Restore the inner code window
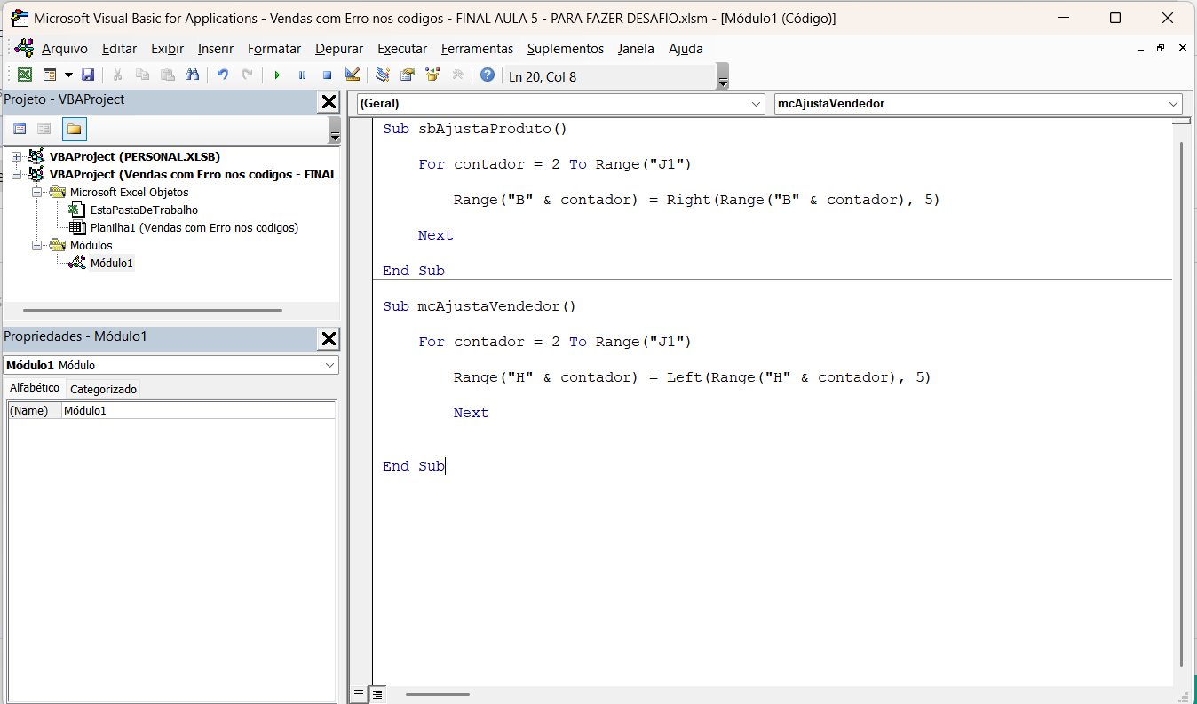 click(1160, 48)
